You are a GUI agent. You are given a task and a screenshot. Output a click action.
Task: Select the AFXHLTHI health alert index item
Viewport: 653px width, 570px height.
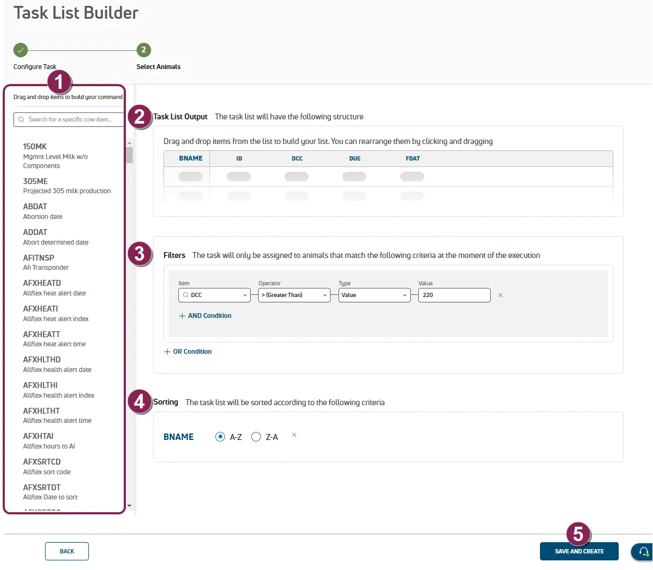pyautogui.click(x=58, y=390)
